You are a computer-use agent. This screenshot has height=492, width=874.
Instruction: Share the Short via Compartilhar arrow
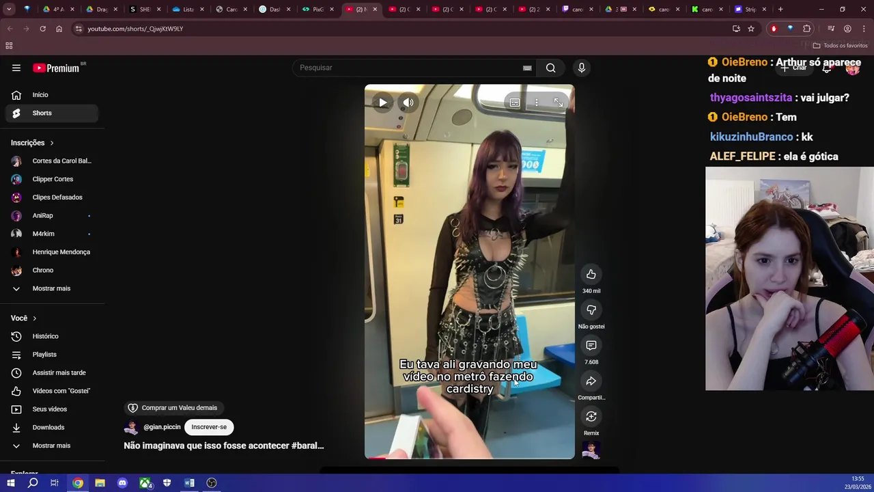coord(591,381)
